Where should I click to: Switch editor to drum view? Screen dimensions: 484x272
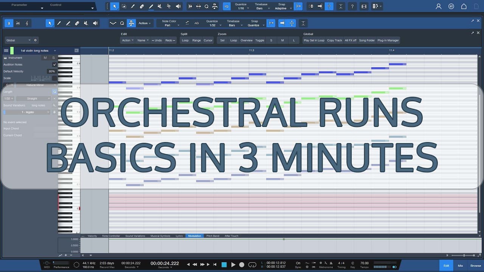coord(18,23)
